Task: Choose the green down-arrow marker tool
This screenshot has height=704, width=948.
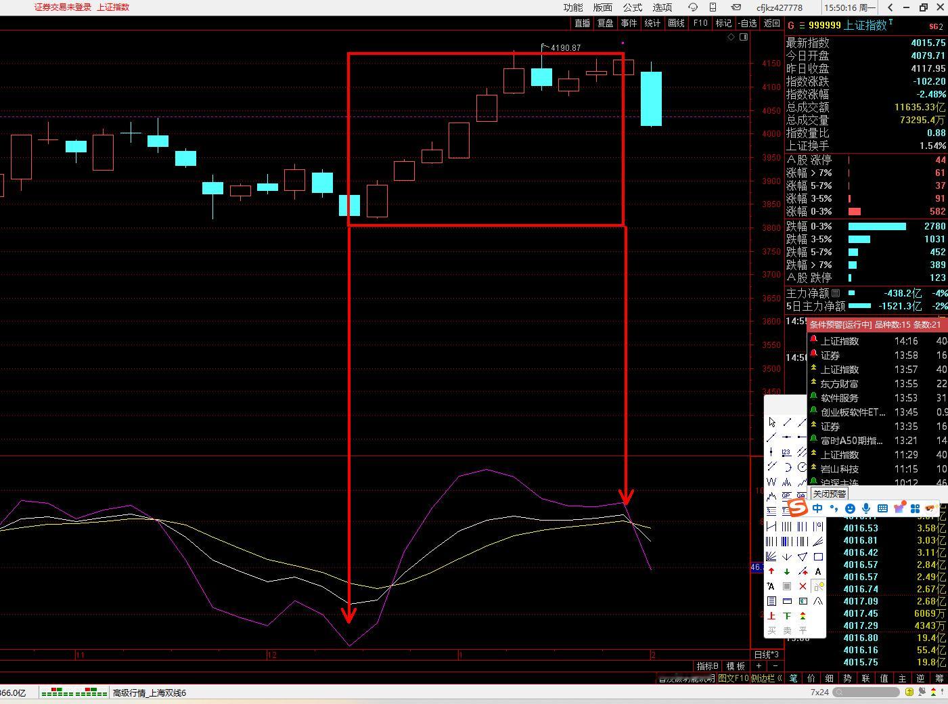Action: click(x=787, y=571)
